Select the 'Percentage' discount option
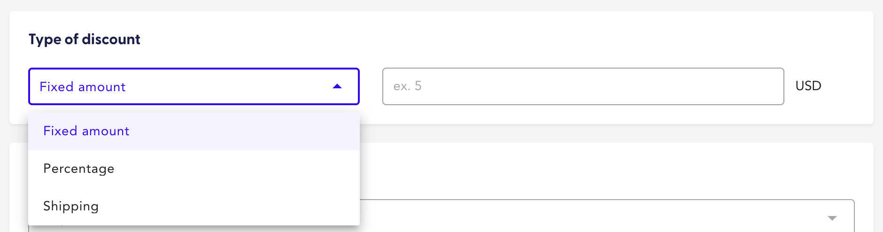883x232 pixels. coord(79,169)
